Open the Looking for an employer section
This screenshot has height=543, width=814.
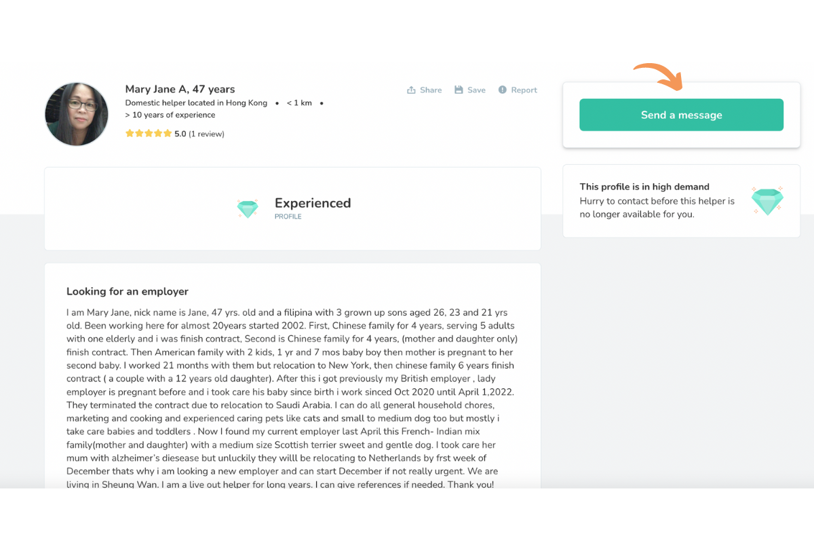tap(128, 291)
